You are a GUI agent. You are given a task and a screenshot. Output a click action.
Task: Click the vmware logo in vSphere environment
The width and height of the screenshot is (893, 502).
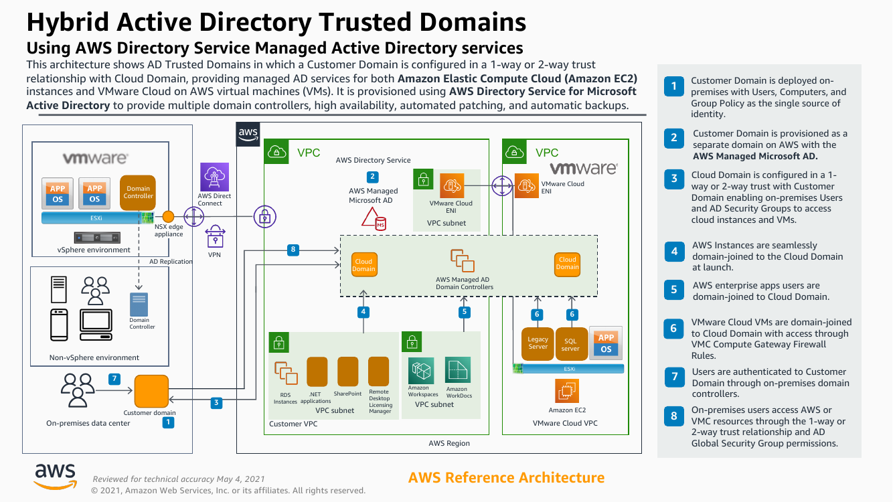click(x=95, y=158)
